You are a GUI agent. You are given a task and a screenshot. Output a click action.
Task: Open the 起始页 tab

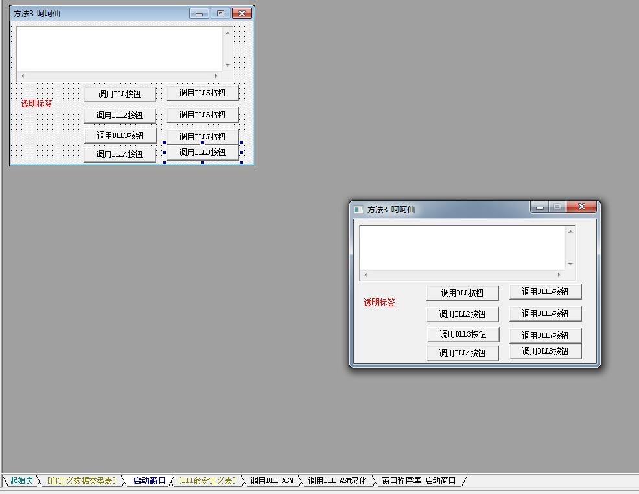coord(21,480)
